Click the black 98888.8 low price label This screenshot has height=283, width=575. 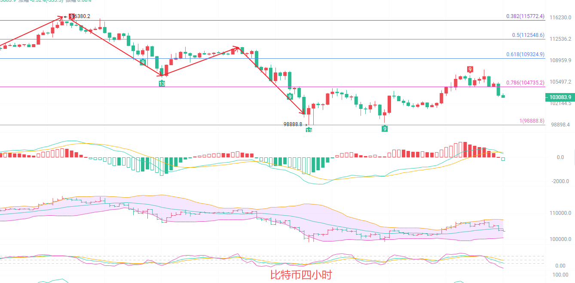click(293, 124)
